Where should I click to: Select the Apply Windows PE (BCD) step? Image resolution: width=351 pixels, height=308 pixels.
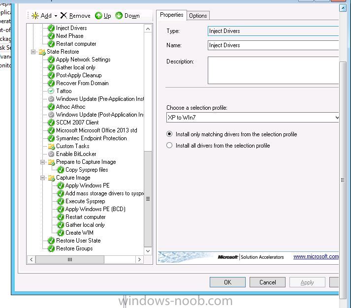click(96, 209)
